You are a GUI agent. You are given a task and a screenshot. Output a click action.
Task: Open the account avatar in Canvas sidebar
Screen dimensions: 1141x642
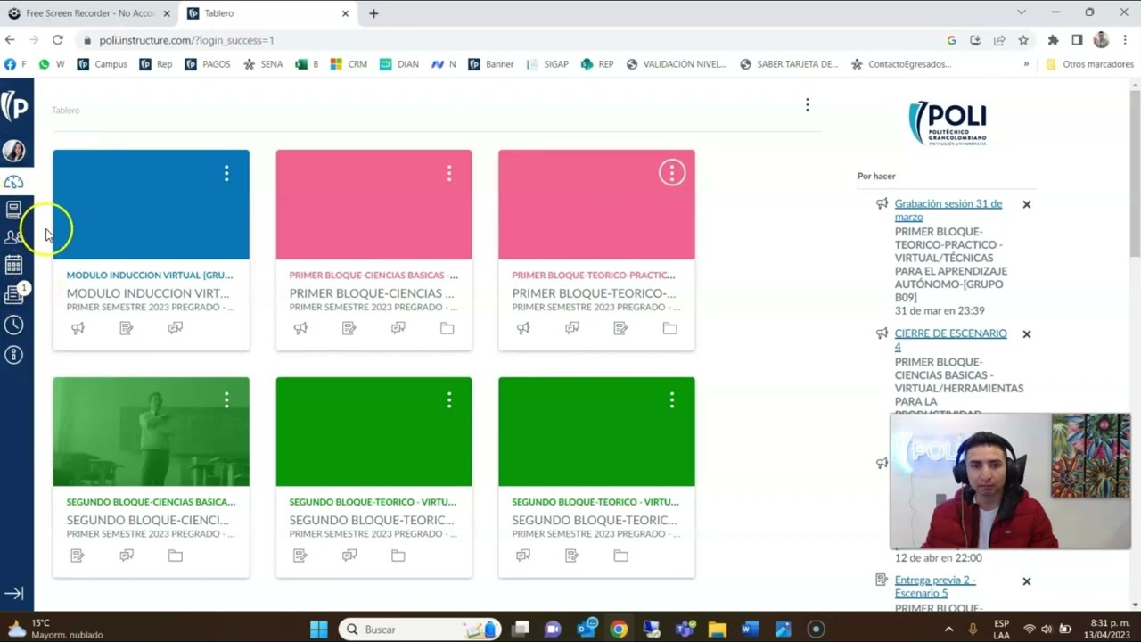[13, 151]
